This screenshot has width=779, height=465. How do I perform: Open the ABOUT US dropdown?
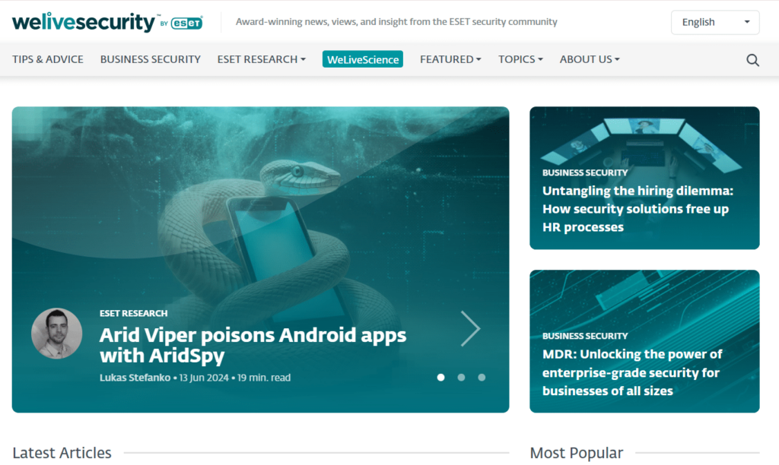[x=589, y=59]
